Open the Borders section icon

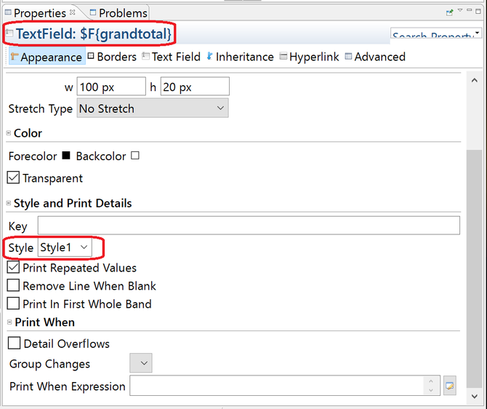point(91,56)
